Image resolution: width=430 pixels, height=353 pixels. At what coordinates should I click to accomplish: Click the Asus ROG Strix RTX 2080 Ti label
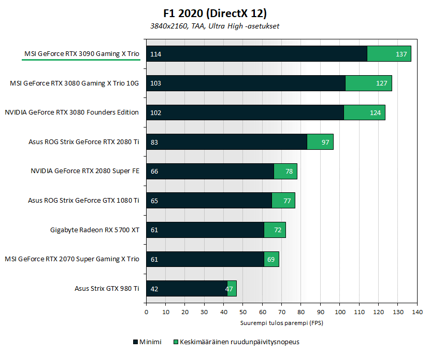tap(83, 142)
